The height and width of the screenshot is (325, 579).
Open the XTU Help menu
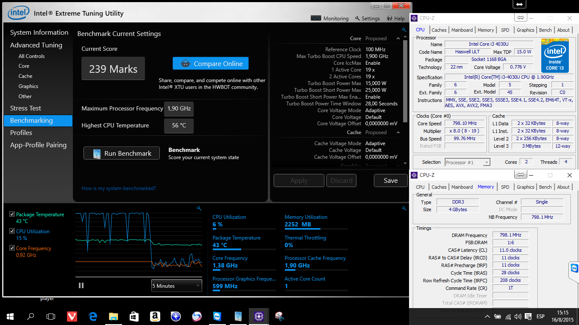pyautogui.click(x=396, y=19)
